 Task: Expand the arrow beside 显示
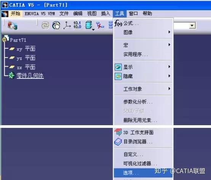(x=169, y=67)
